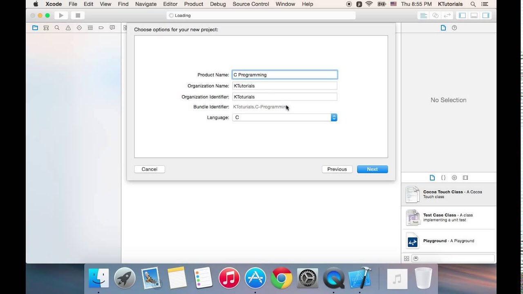This screenshot has width=523, height=294.
Task: Click the Wi-Fi status icon
Action: [369, 4]
